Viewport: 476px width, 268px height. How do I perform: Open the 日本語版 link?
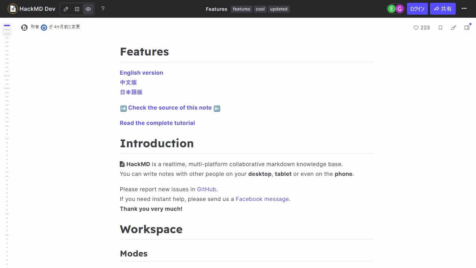(x=131, y=92)
